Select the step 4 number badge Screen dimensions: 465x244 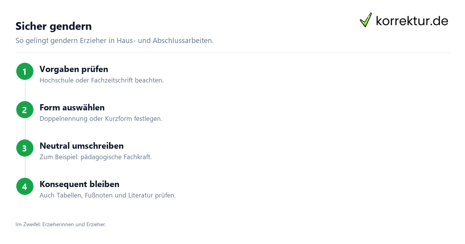click(x=25, y=186)
